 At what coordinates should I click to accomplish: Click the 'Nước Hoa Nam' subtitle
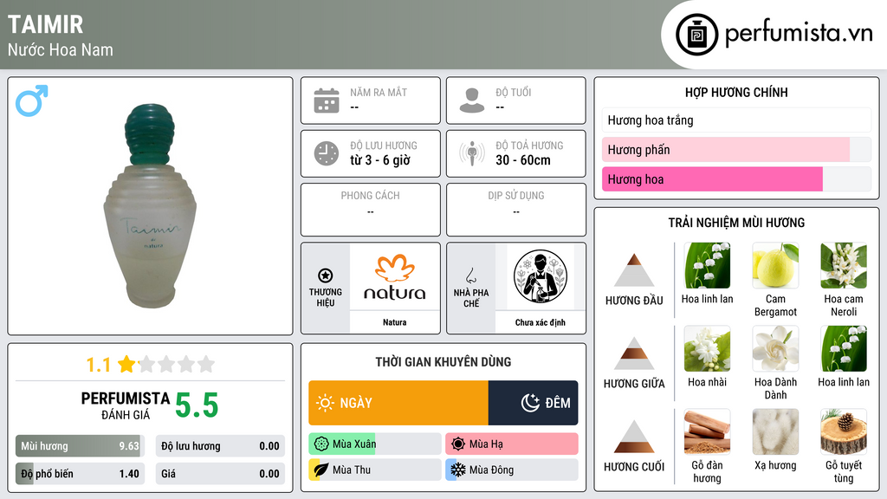61,49
